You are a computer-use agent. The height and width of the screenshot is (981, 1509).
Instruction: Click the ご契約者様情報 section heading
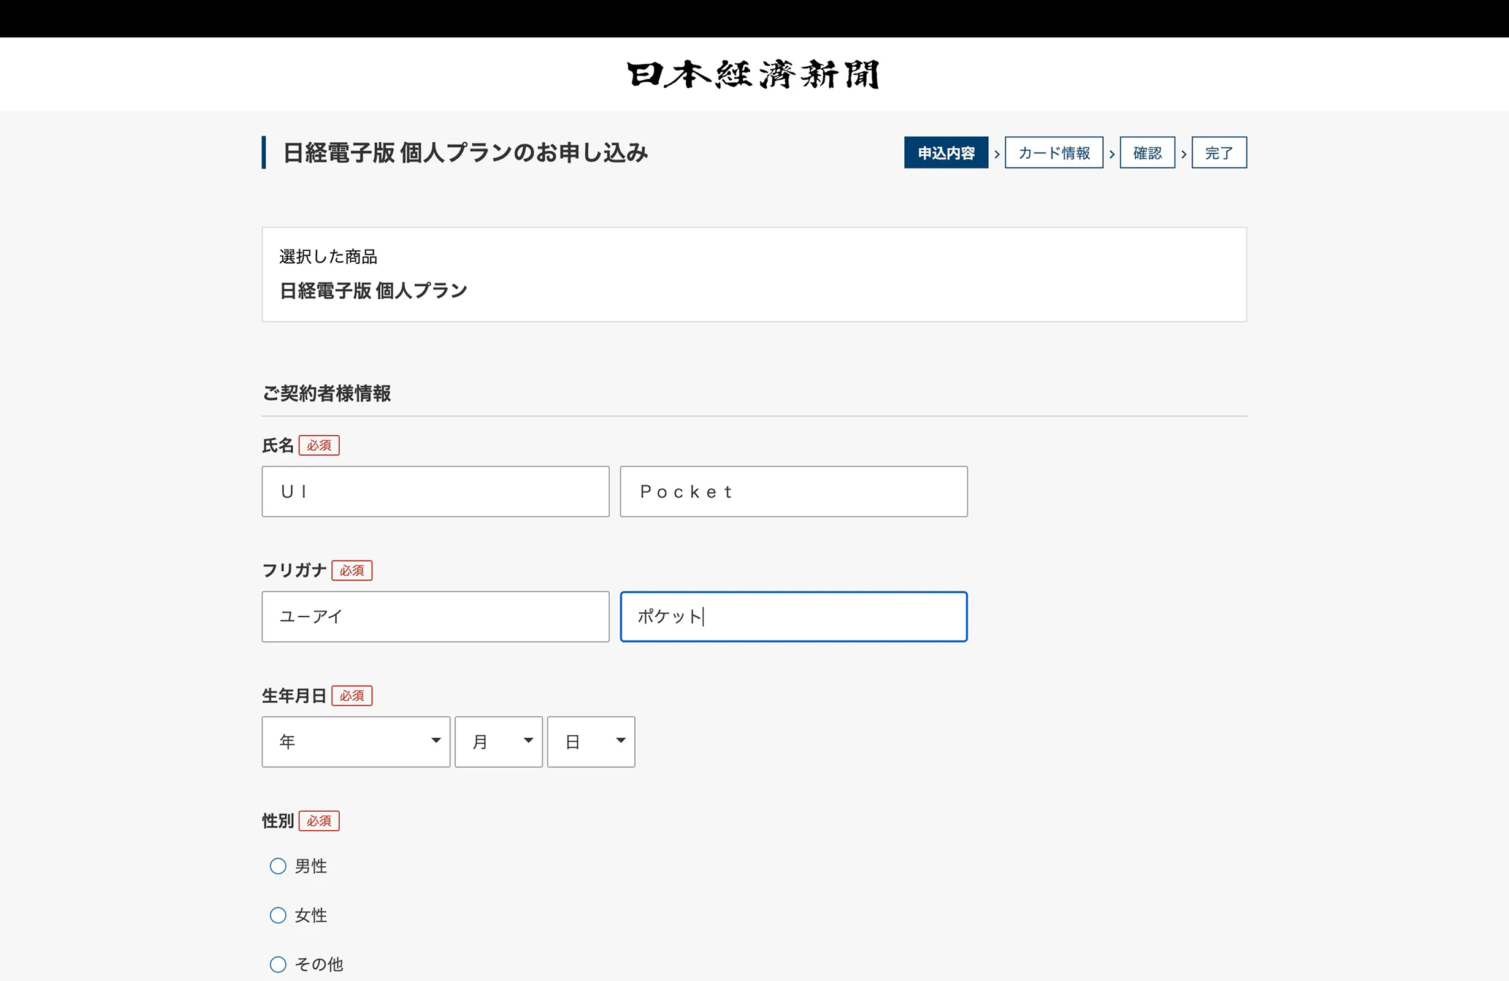[326, 394]
